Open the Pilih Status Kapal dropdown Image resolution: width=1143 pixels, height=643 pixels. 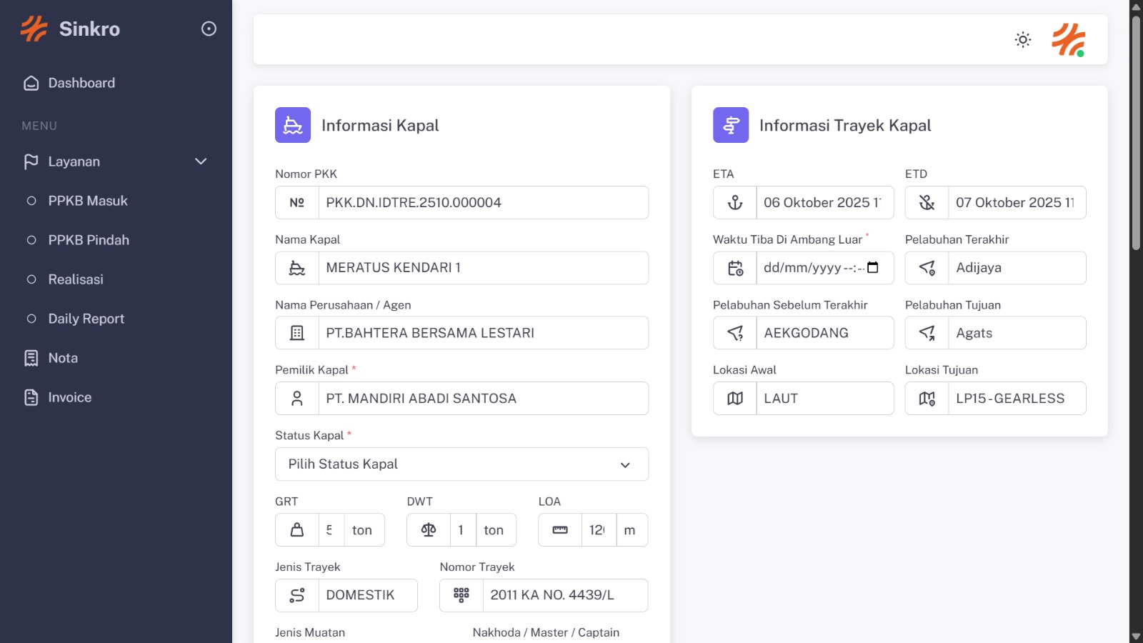point(462,464)
